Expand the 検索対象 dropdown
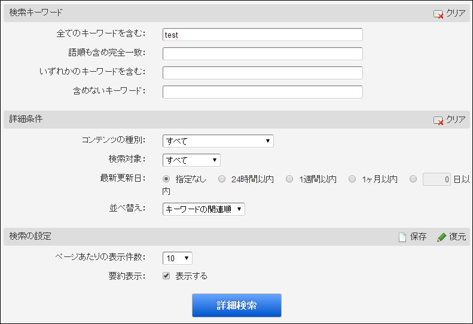473x324 pixels. point(191,160)
